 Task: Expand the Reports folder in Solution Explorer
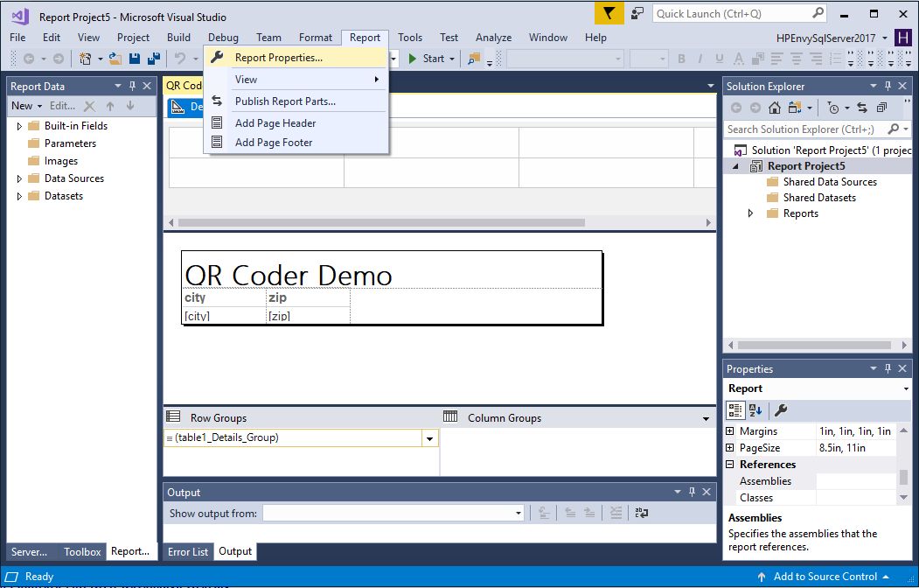coord(751,213)
